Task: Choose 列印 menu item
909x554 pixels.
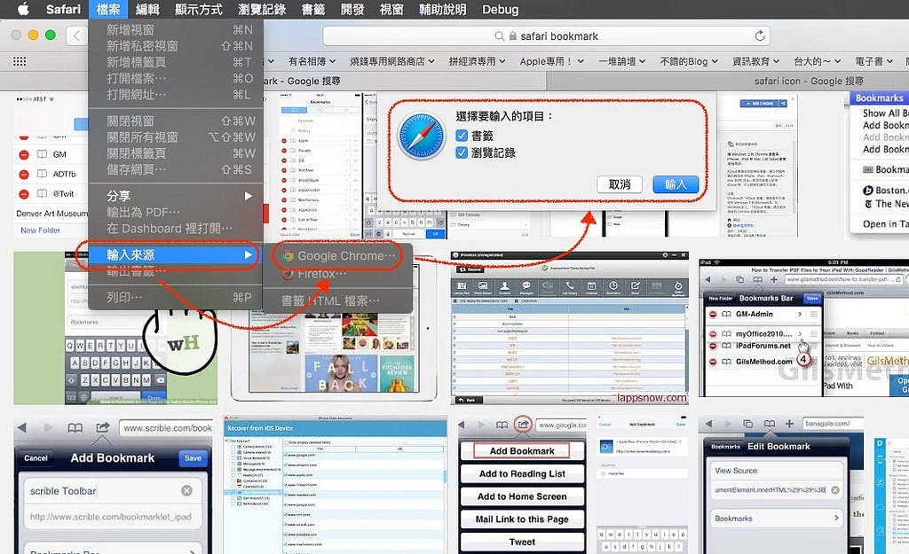Action: tap(176, 297)
